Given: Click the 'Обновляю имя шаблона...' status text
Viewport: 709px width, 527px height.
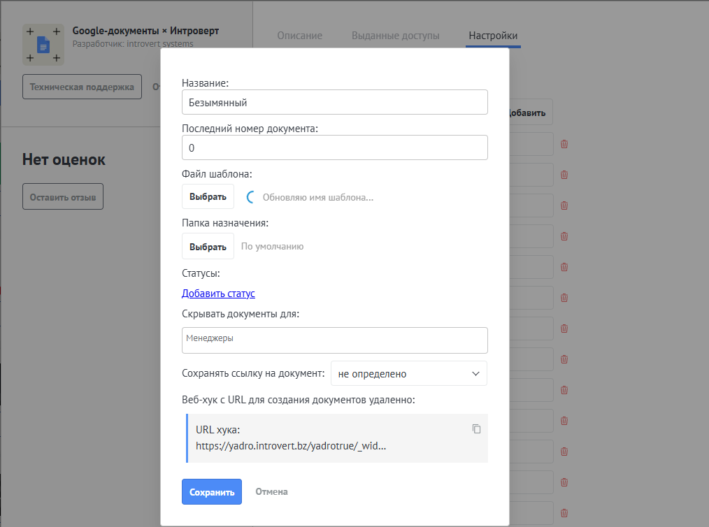Looking at the screenshot, I should click(x=318, y=197).
